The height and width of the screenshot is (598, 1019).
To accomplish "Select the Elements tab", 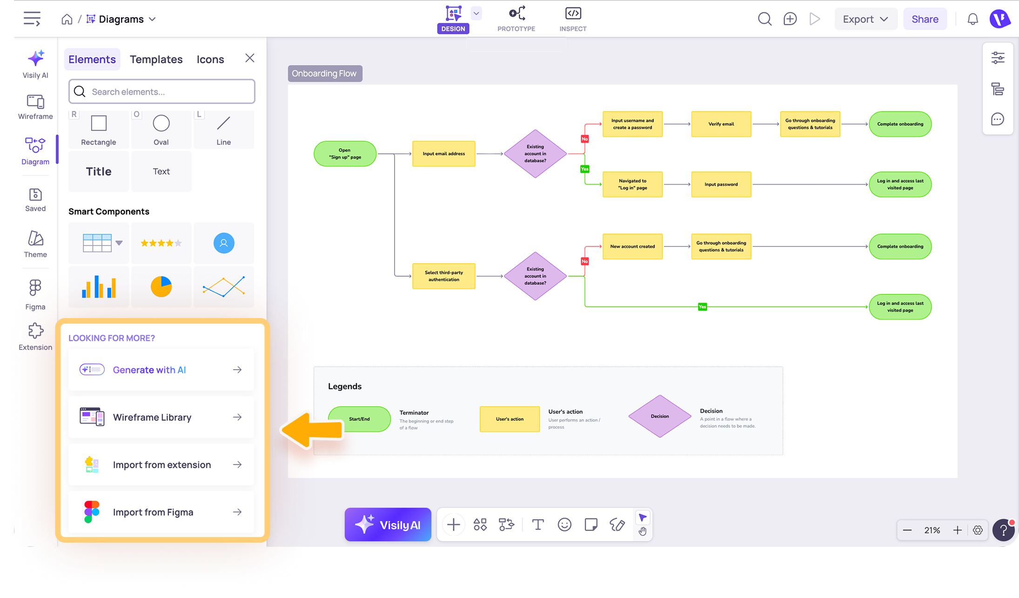I will 92,60.
